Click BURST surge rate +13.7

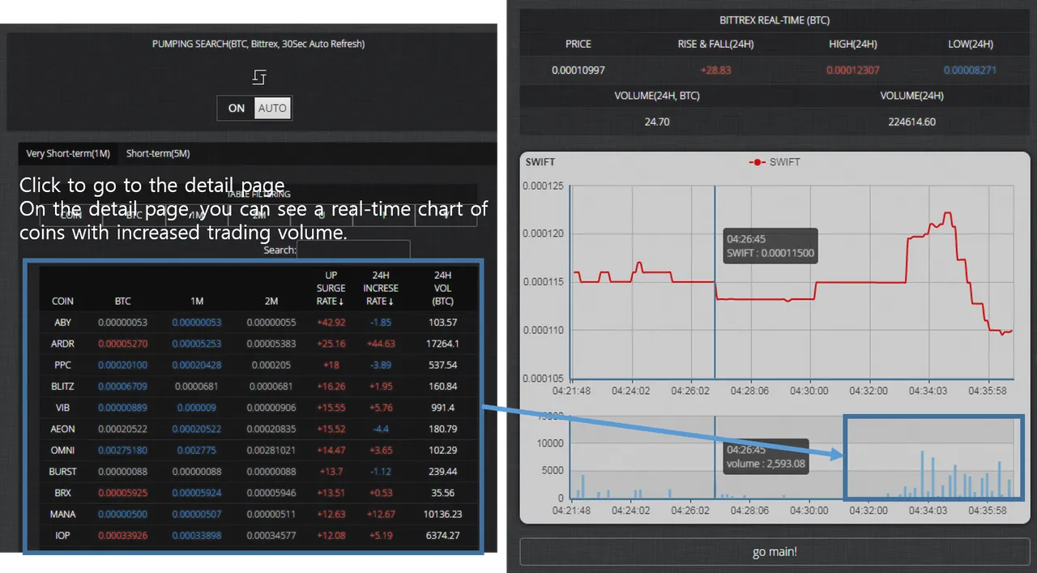coord(331,472)
